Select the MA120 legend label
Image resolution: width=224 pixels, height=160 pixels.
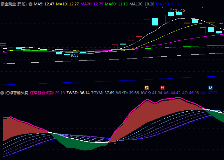142,4
